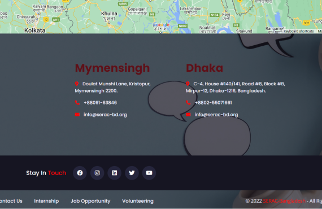Call Mymensingh number +88091-63846
This screenshot has width=322, height=209.
(100, 103)
